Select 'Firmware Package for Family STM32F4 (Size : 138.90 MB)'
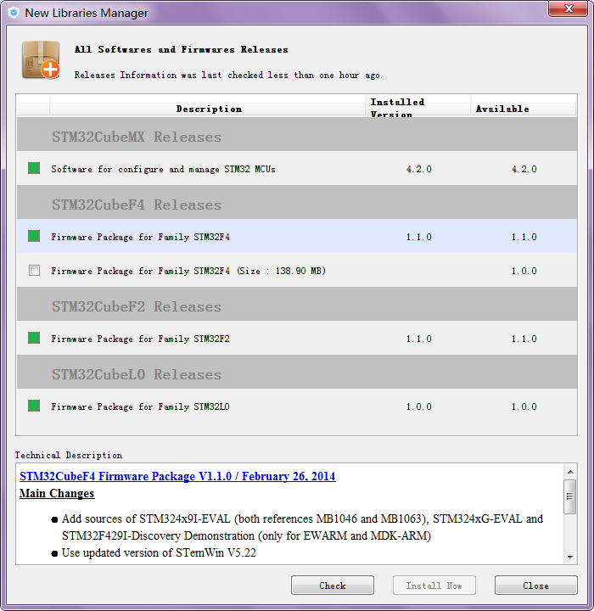Viewport: 594px width, 611px height. click(297, 270)
